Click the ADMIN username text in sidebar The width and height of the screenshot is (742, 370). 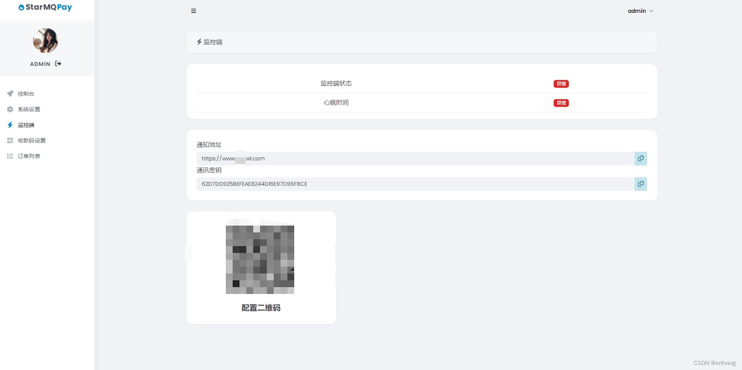[x=40, y=64]
